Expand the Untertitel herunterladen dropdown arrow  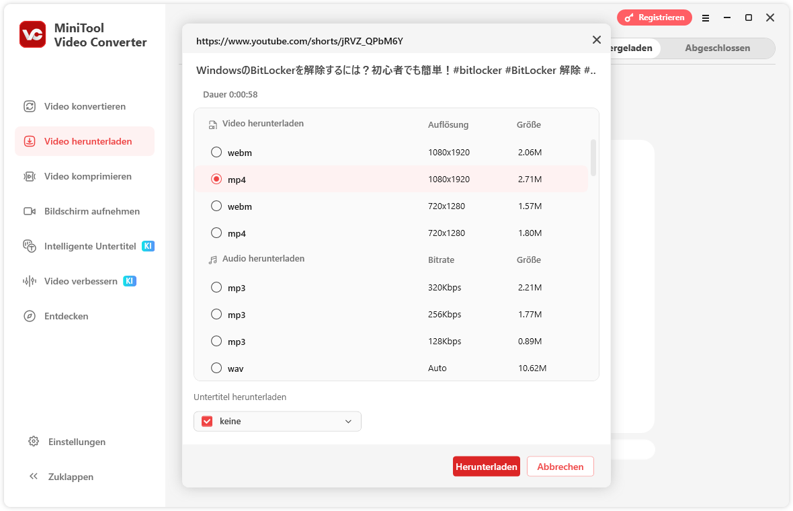[x=349, y=422]
